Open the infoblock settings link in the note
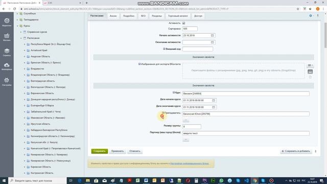The height and width of the screenshot is (184, 327). pyautogui.click(x=190, y=164)
